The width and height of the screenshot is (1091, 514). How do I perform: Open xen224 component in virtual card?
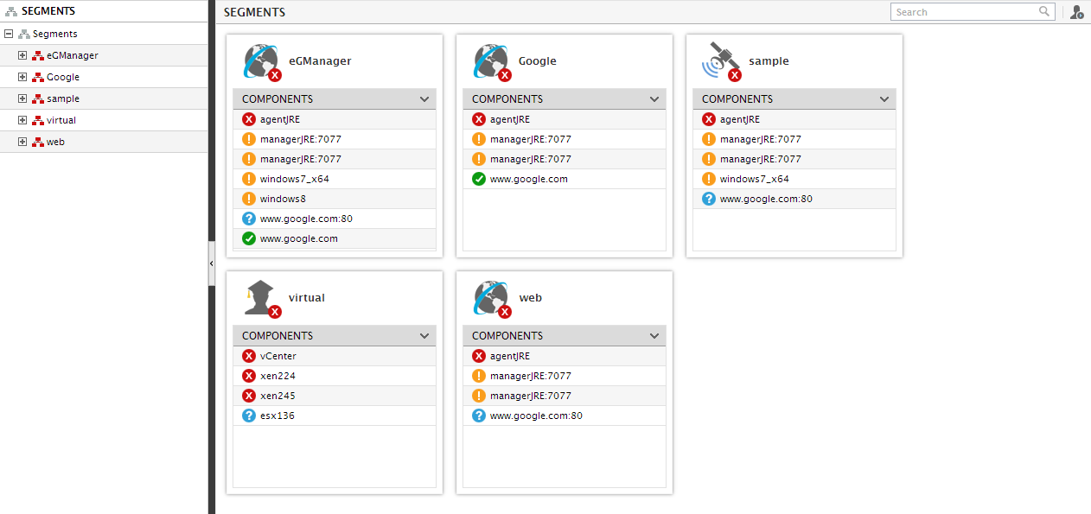coord(278,376)
